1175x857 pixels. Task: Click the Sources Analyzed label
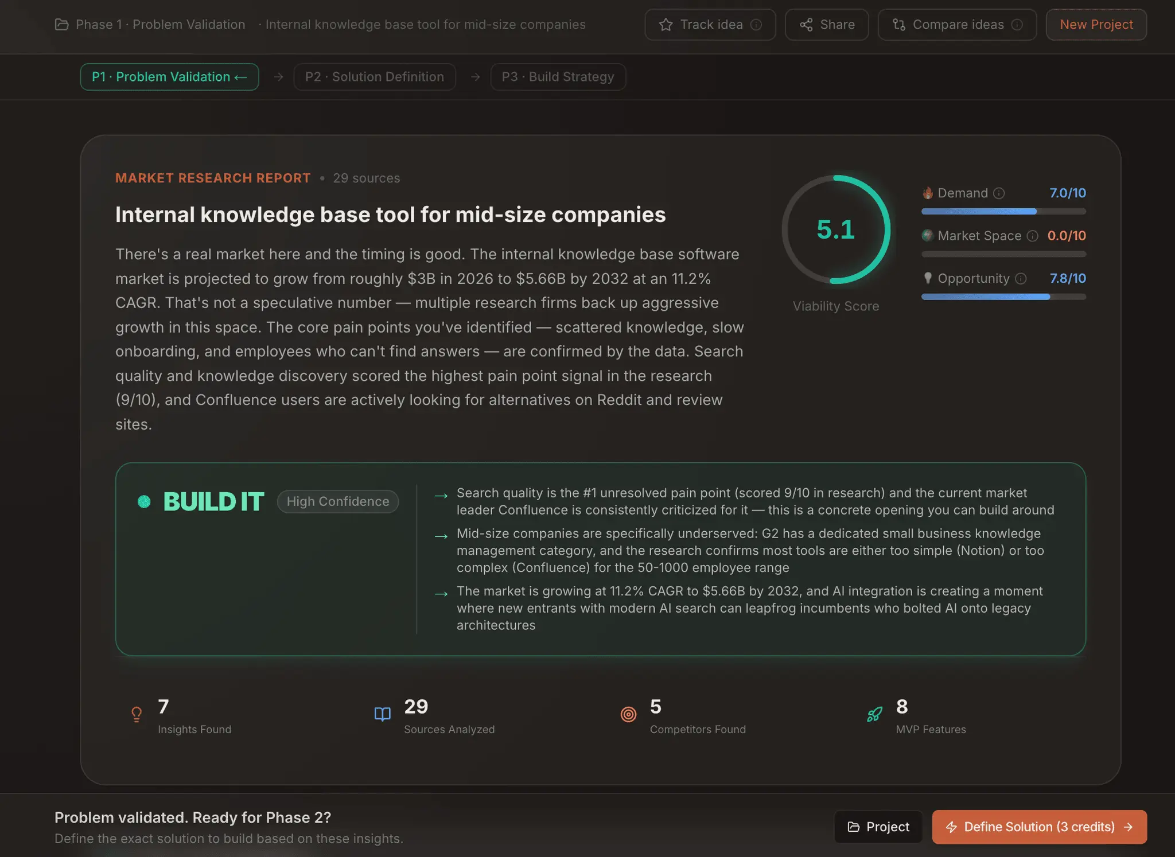click(449, 729)
